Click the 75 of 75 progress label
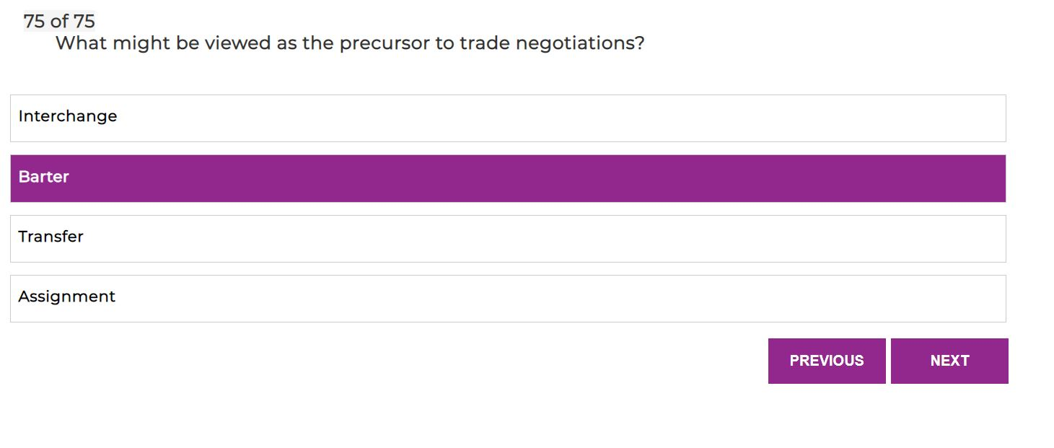 pos(58,21)
